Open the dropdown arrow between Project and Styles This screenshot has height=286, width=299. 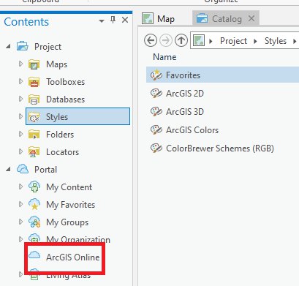(255, 41)
